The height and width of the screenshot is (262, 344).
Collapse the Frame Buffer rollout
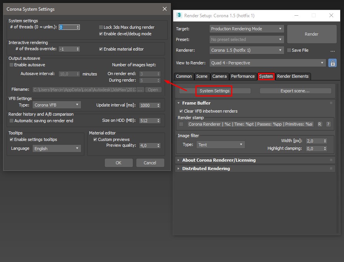[x=179, y=103]
